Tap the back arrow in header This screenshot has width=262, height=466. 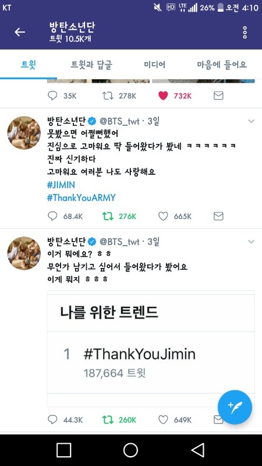(20, 32)
